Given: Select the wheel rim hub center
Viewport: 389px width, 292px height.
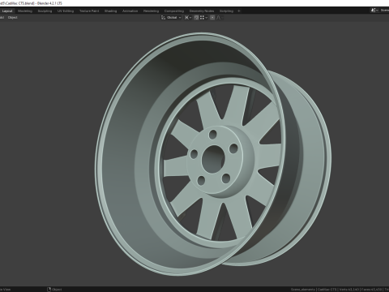Looking at the screenshot, I should coord(213,159).
